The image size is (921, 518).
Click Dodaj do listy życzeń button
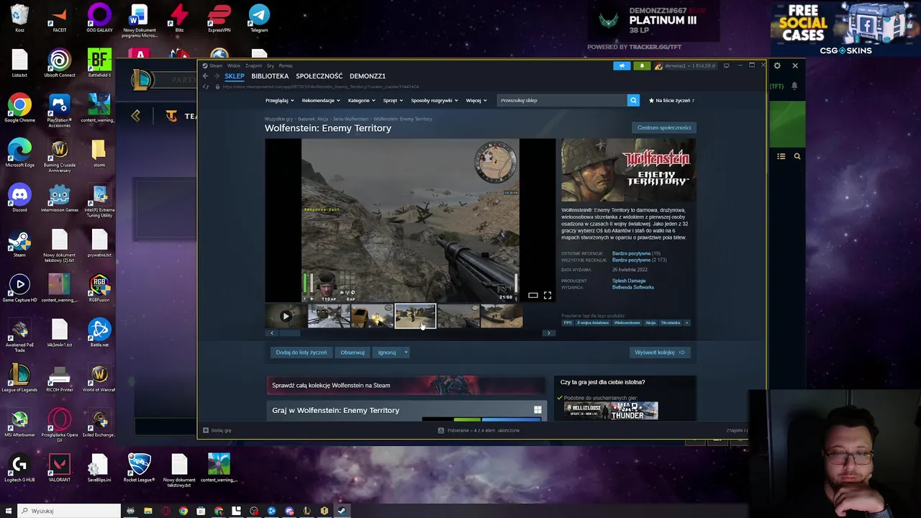point(301,353)
